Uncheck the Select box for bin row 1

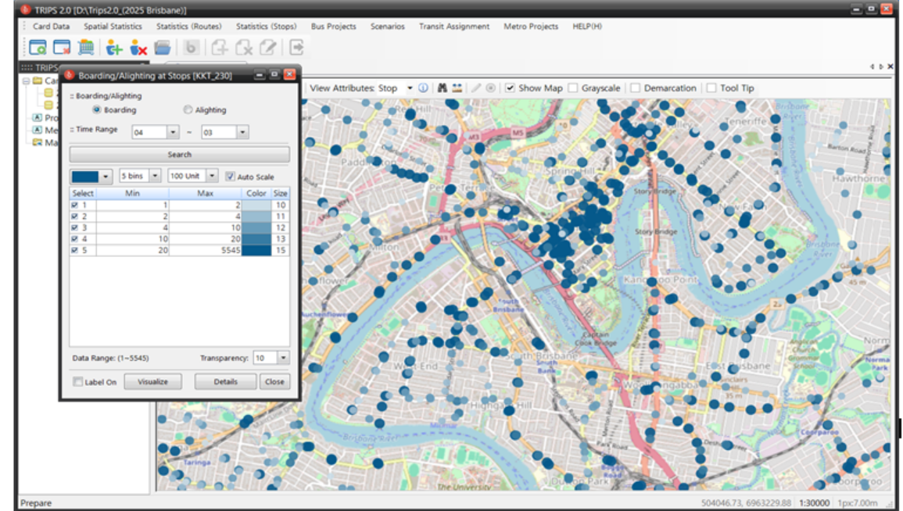click(74, 205)
